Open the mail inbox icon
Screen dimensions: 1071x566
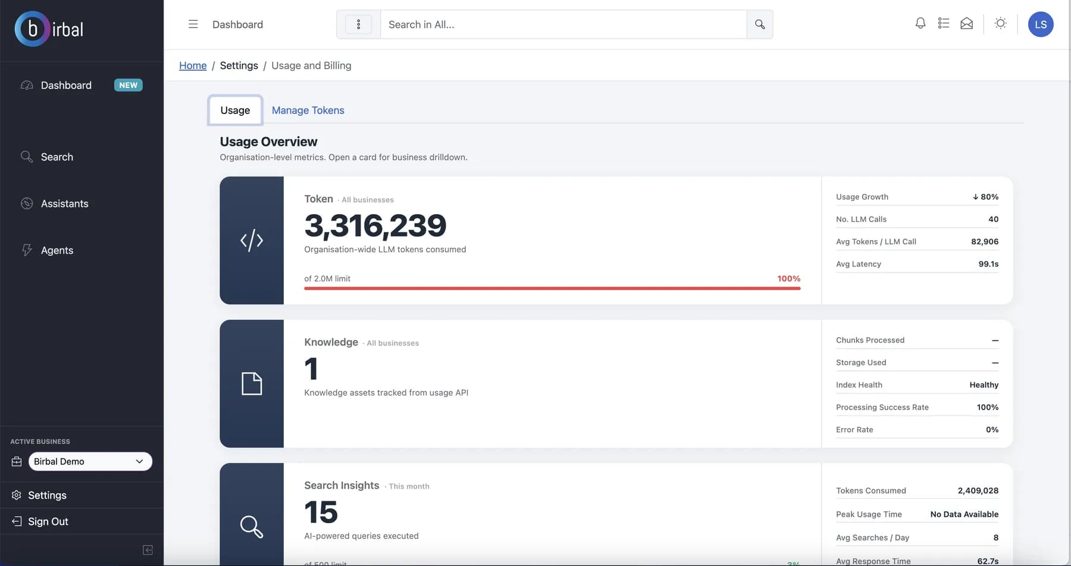pyautogui.click(x=967, y=23)
